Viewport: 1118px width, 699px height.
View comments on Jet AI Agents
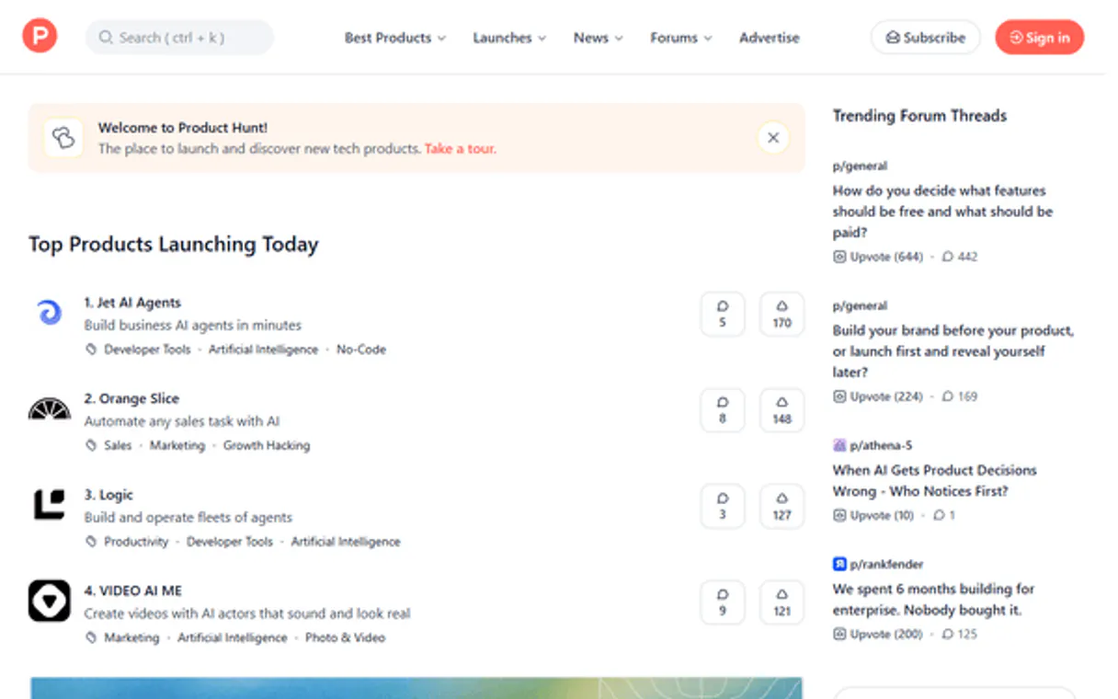click(723, 315)
